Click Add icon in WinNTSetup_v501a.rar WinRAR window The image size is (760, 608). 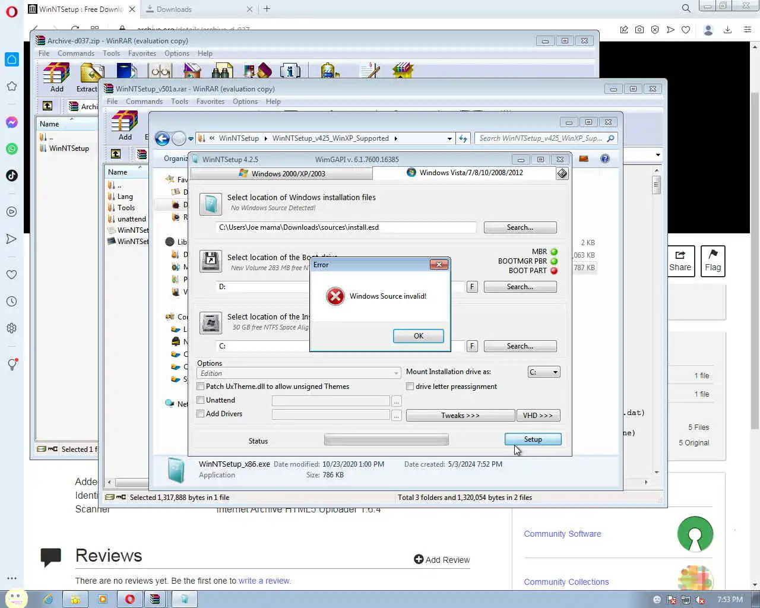click(125, 126)
